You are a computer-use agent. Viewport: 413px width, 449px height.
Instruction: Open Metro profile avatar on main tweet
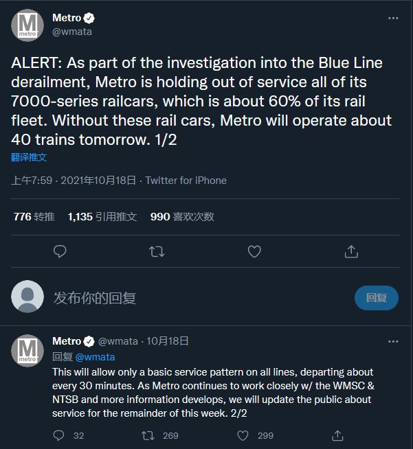point(27,25)
